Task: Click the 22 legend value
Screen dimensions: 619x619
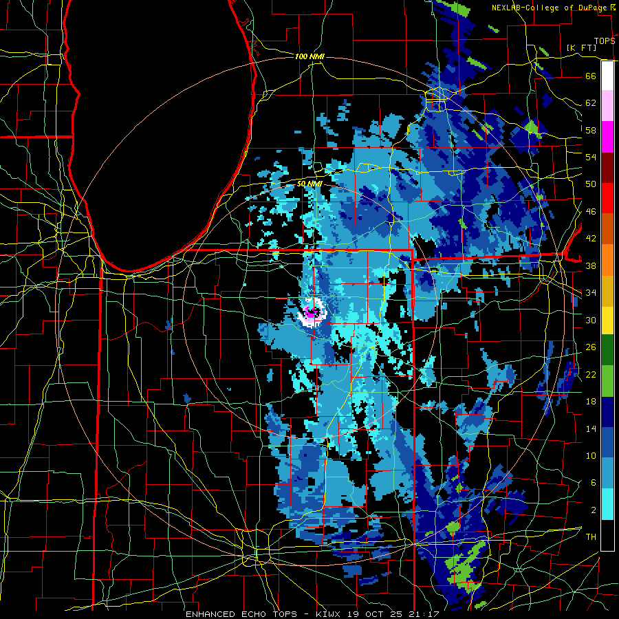Action: [x=591, y=374]
